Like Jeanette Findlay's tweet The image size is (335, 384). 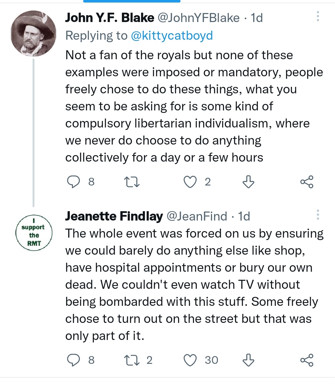pyautogui.click(x=190, y=360)
